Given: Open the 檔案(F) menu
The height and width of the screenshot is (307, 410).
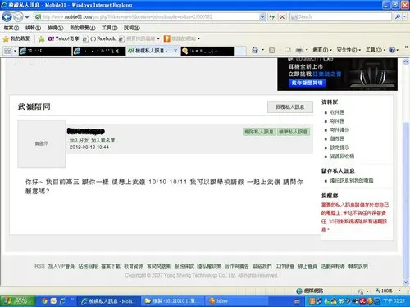Looking at the screenshot, I should pos(11,28).
